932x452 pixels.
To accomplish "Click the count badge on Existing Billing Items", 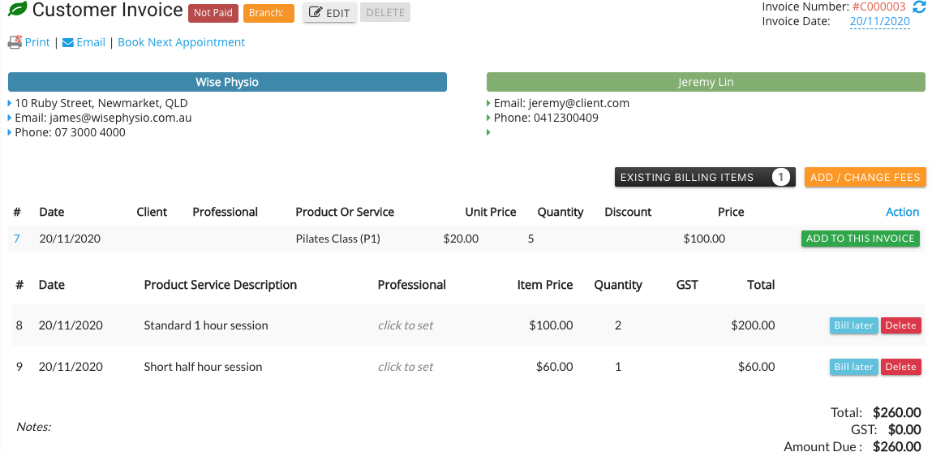I will coord(781,177).
